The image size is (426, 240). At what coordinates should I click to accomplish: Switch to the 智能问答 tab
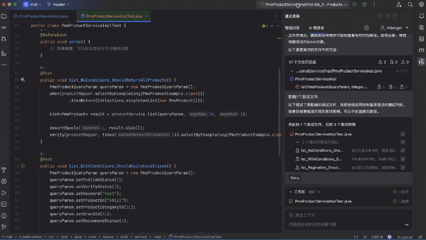(x=292, y=28)
